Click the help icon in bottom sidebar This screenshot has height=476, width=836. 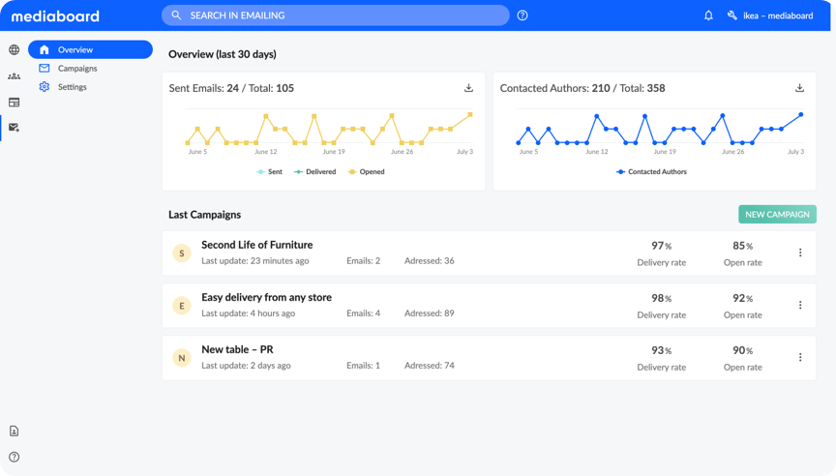click(x=14, y=457)
